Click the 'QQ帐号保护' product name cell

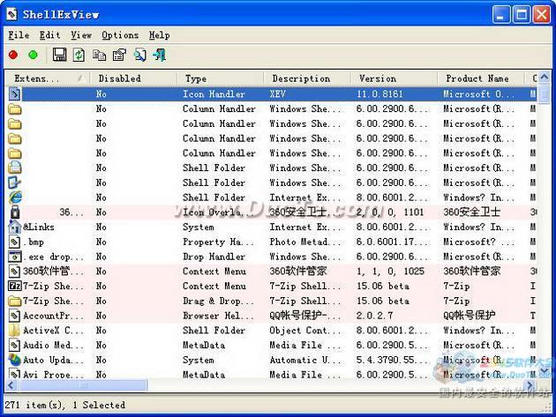point(470,316)
